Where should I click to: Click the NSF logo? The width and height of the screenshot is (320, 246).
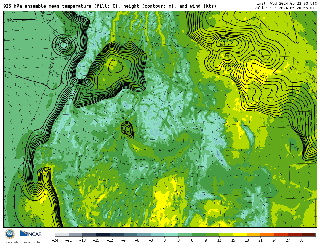click(9, 234)
